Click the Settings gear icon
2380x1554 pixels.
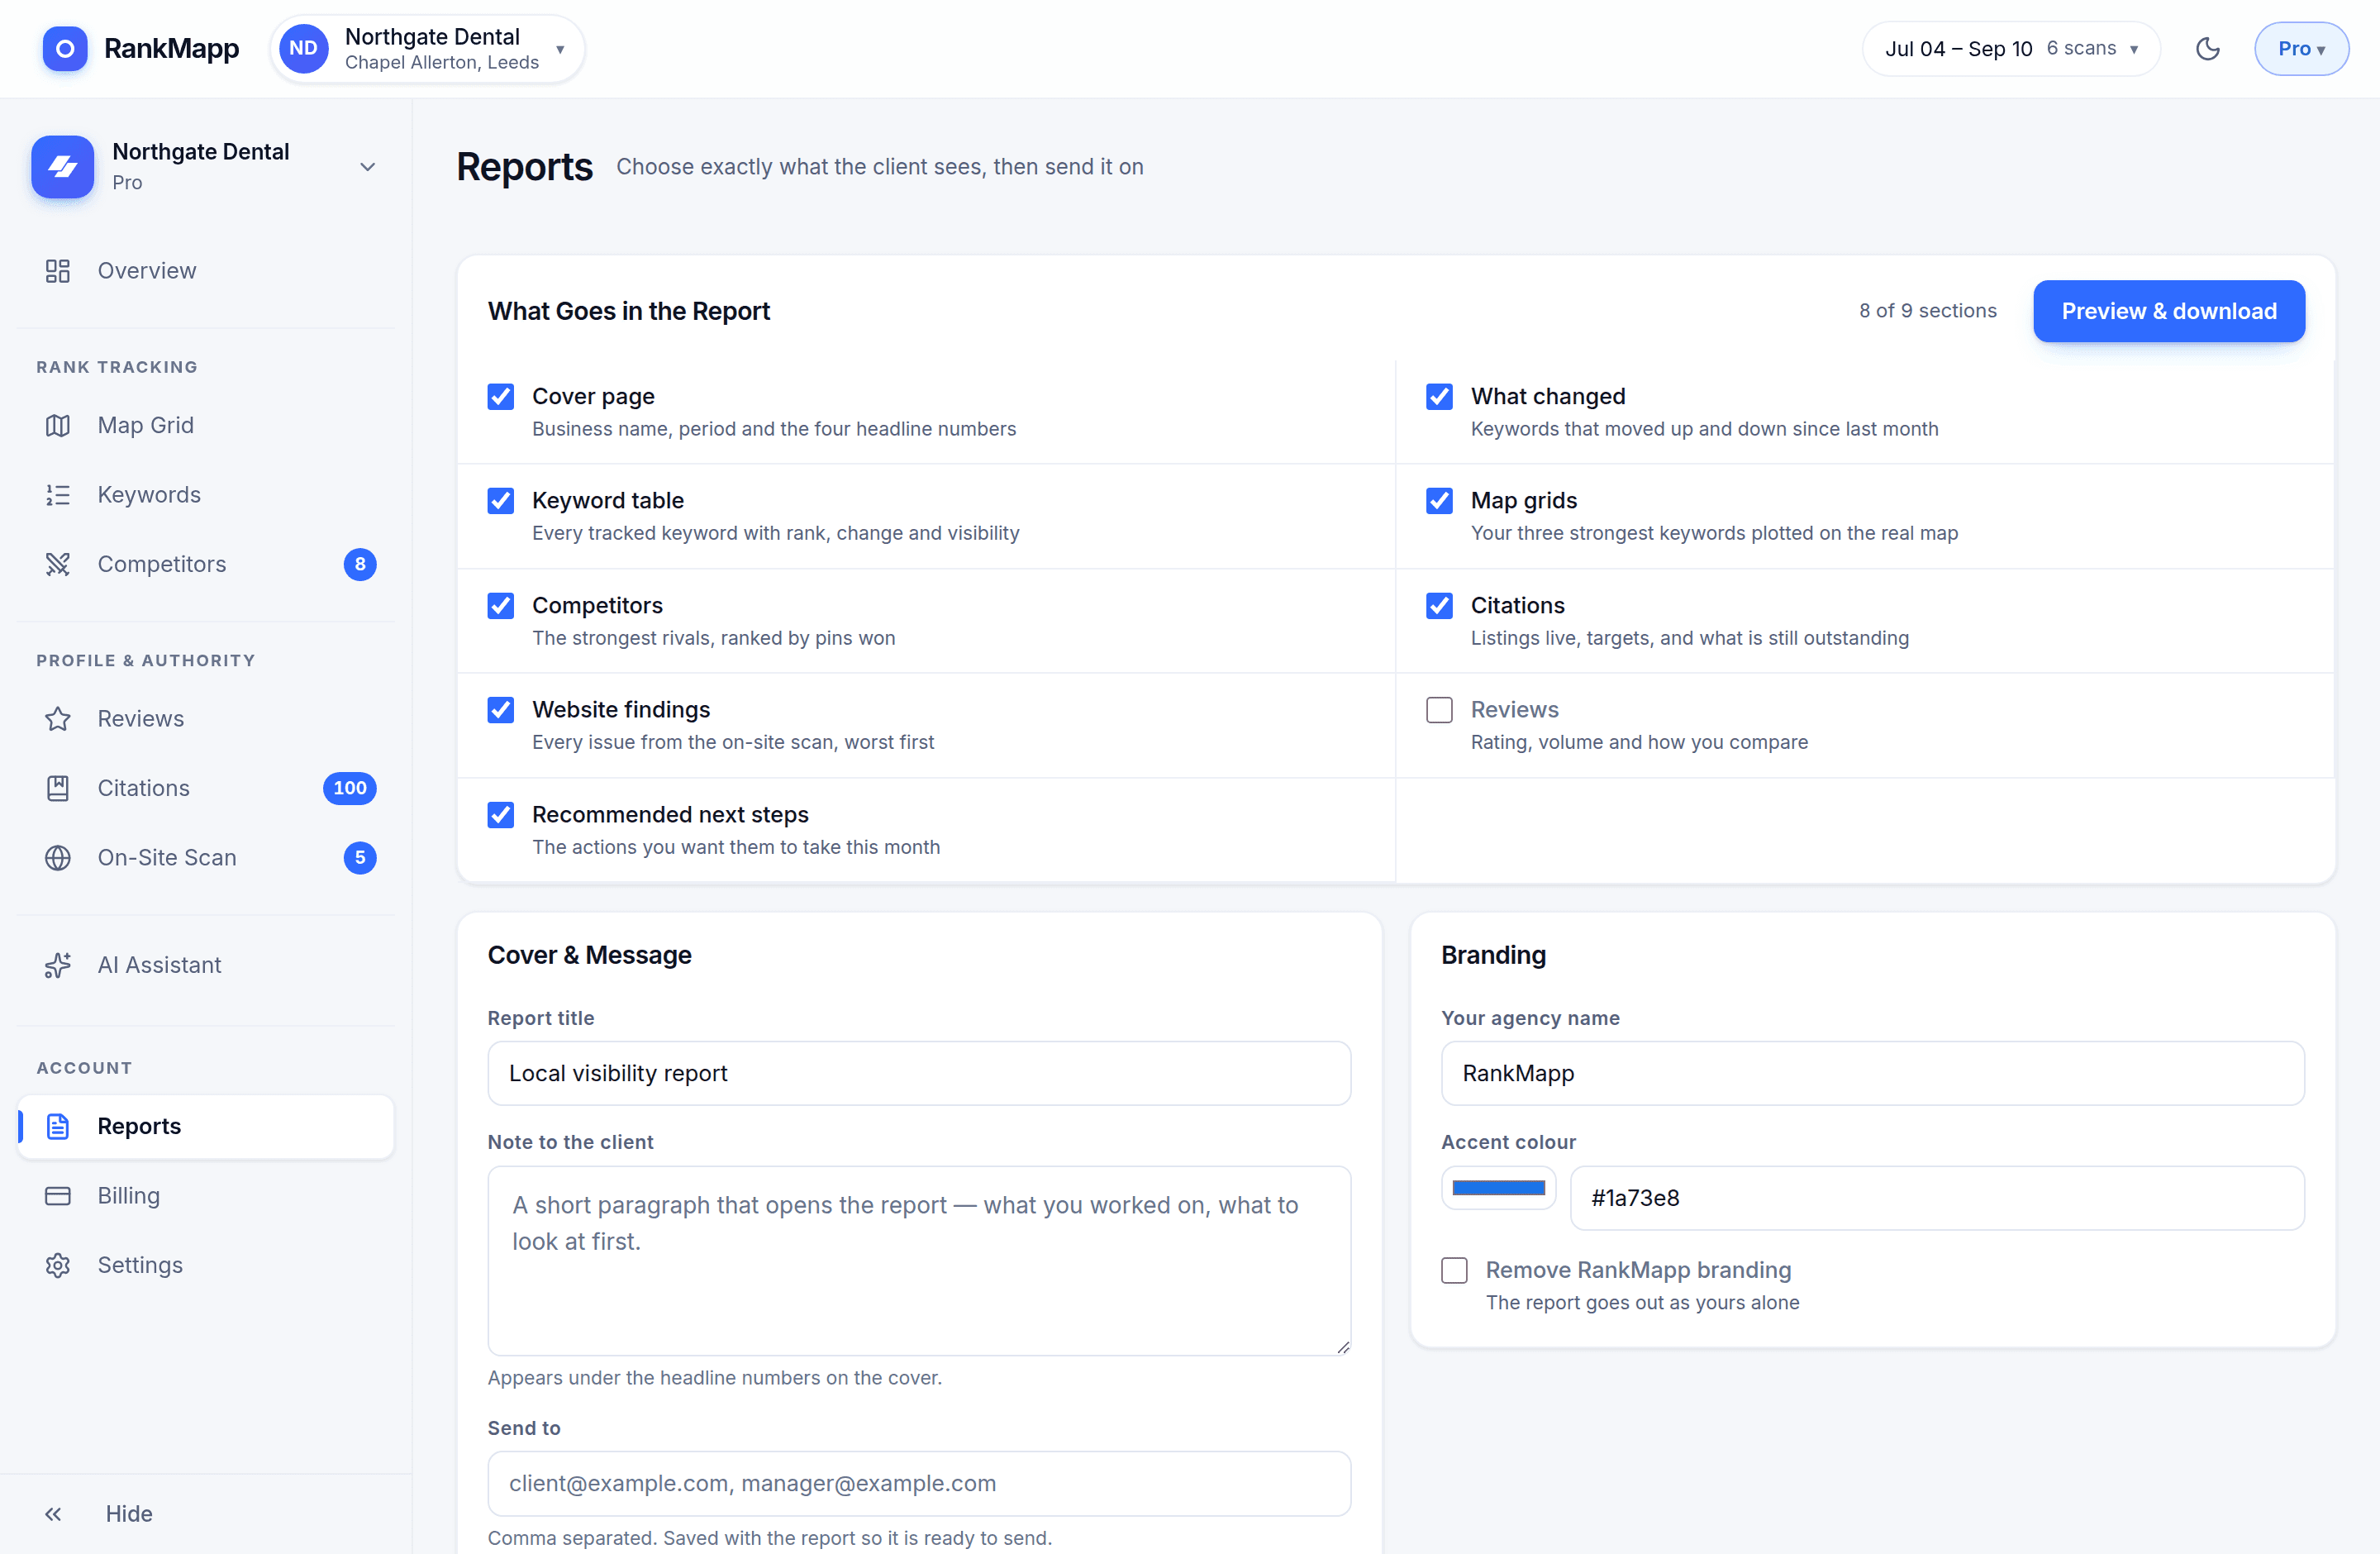tap(58, 1265)
